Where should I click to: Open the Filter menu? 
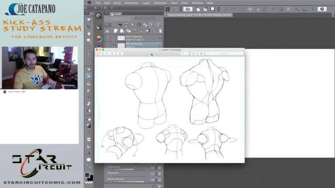[x=185, y=3]
